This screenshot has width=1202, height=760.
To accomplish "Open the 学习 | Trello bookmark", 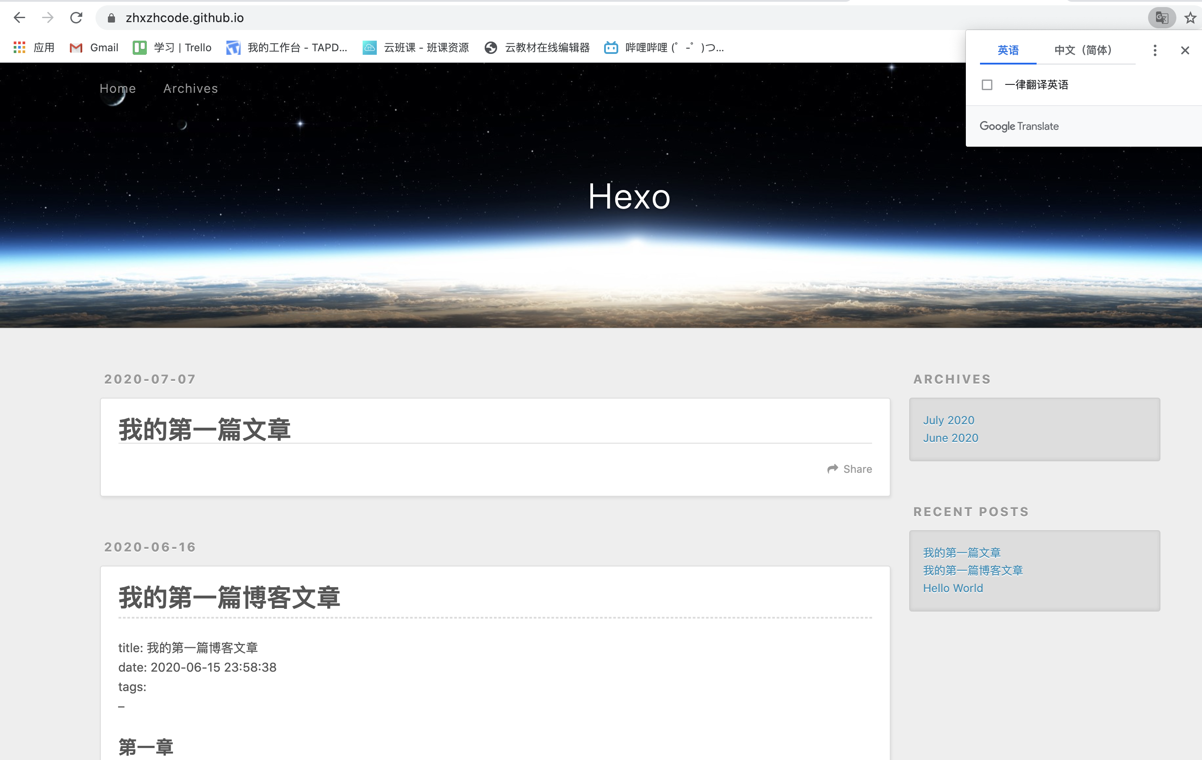I will click(x=172, y=47).
